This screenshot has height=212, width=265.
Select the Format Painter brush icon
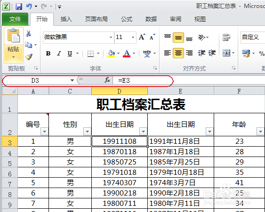29,57
